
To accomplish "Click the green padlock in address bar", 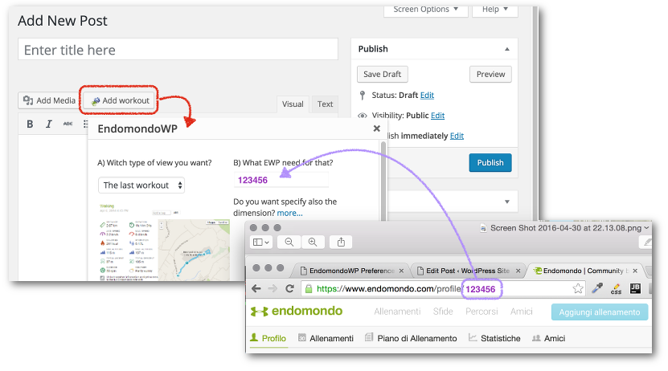I will [x=309, y=289].
